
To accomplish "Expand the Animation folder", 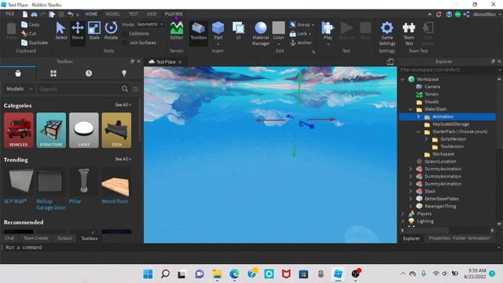I will coord(418,116).
